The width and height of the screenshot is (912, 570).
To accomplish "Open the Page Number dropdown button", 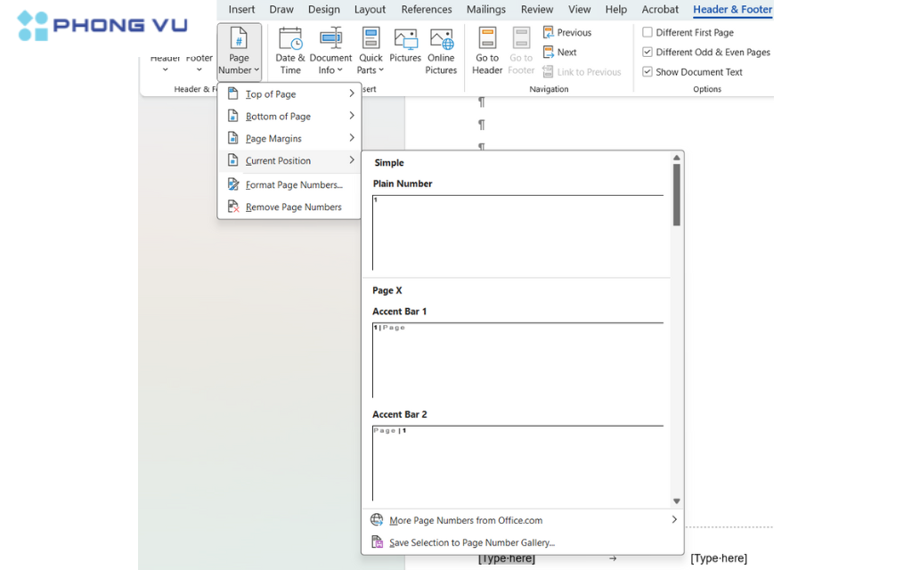I will point(240,51).
